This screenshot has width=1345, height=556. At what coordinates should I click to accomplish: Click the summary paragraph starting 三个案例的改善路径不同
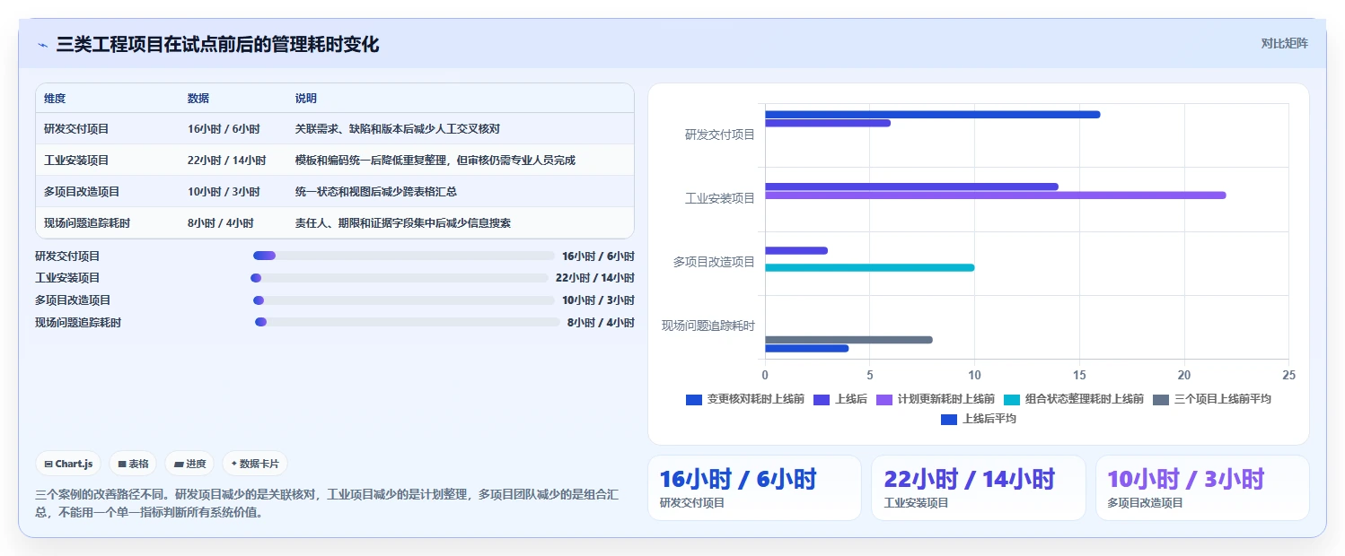[327, 503]
